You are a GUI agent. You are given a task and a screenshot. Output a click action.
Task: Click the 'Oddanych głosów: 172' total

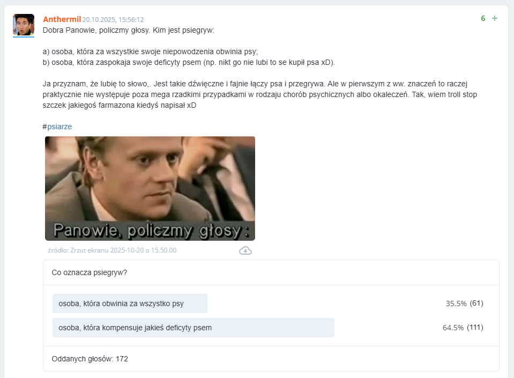[90, 359]
